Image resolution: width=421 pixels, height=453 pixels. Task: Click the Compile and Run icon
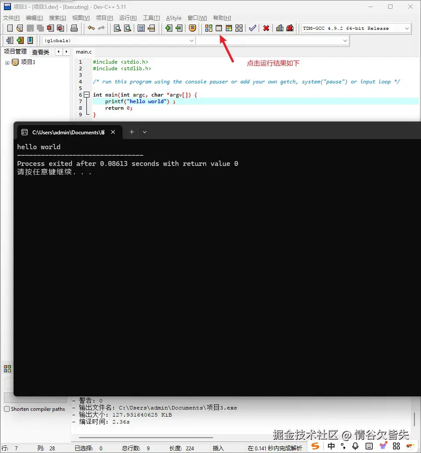229,28
